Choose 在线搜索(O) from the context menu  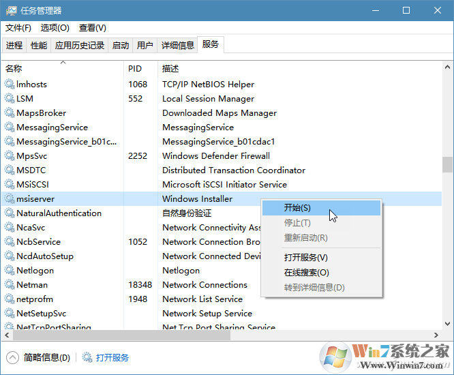(305, 273)
